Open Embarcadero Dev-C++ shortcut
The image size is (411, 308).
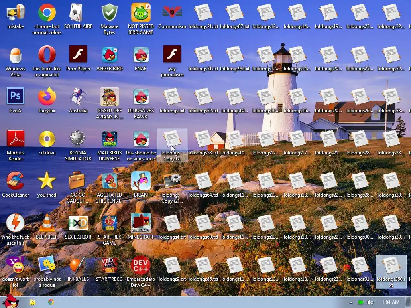click(x=141, y=265)
